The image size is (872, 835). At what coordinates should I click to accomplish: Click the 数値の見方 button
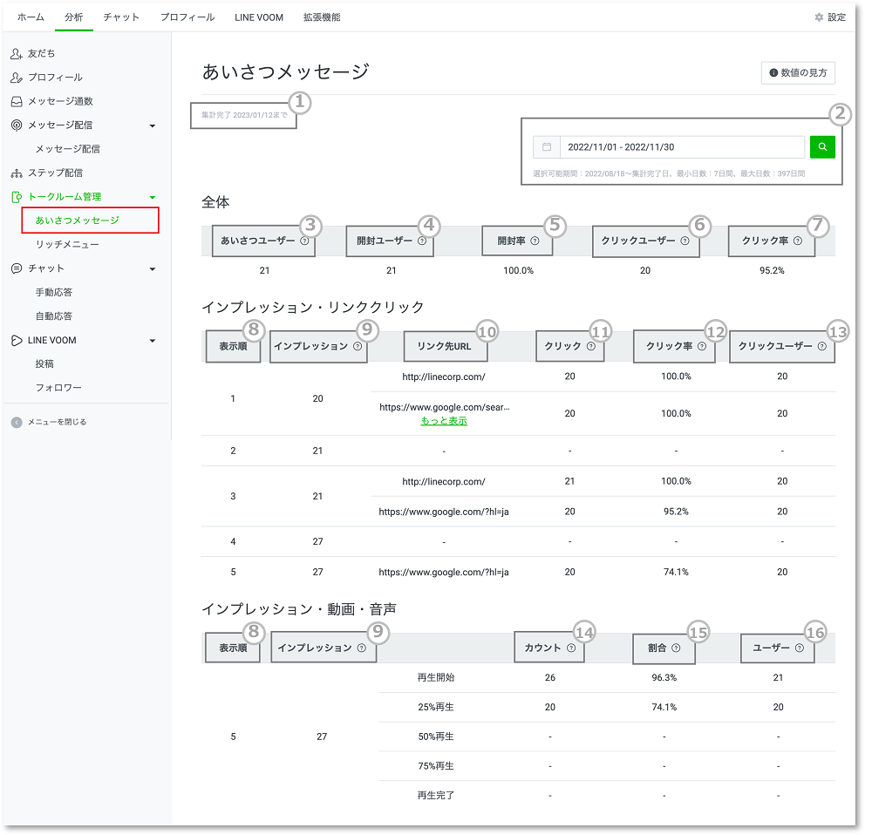tap(798, 73)
